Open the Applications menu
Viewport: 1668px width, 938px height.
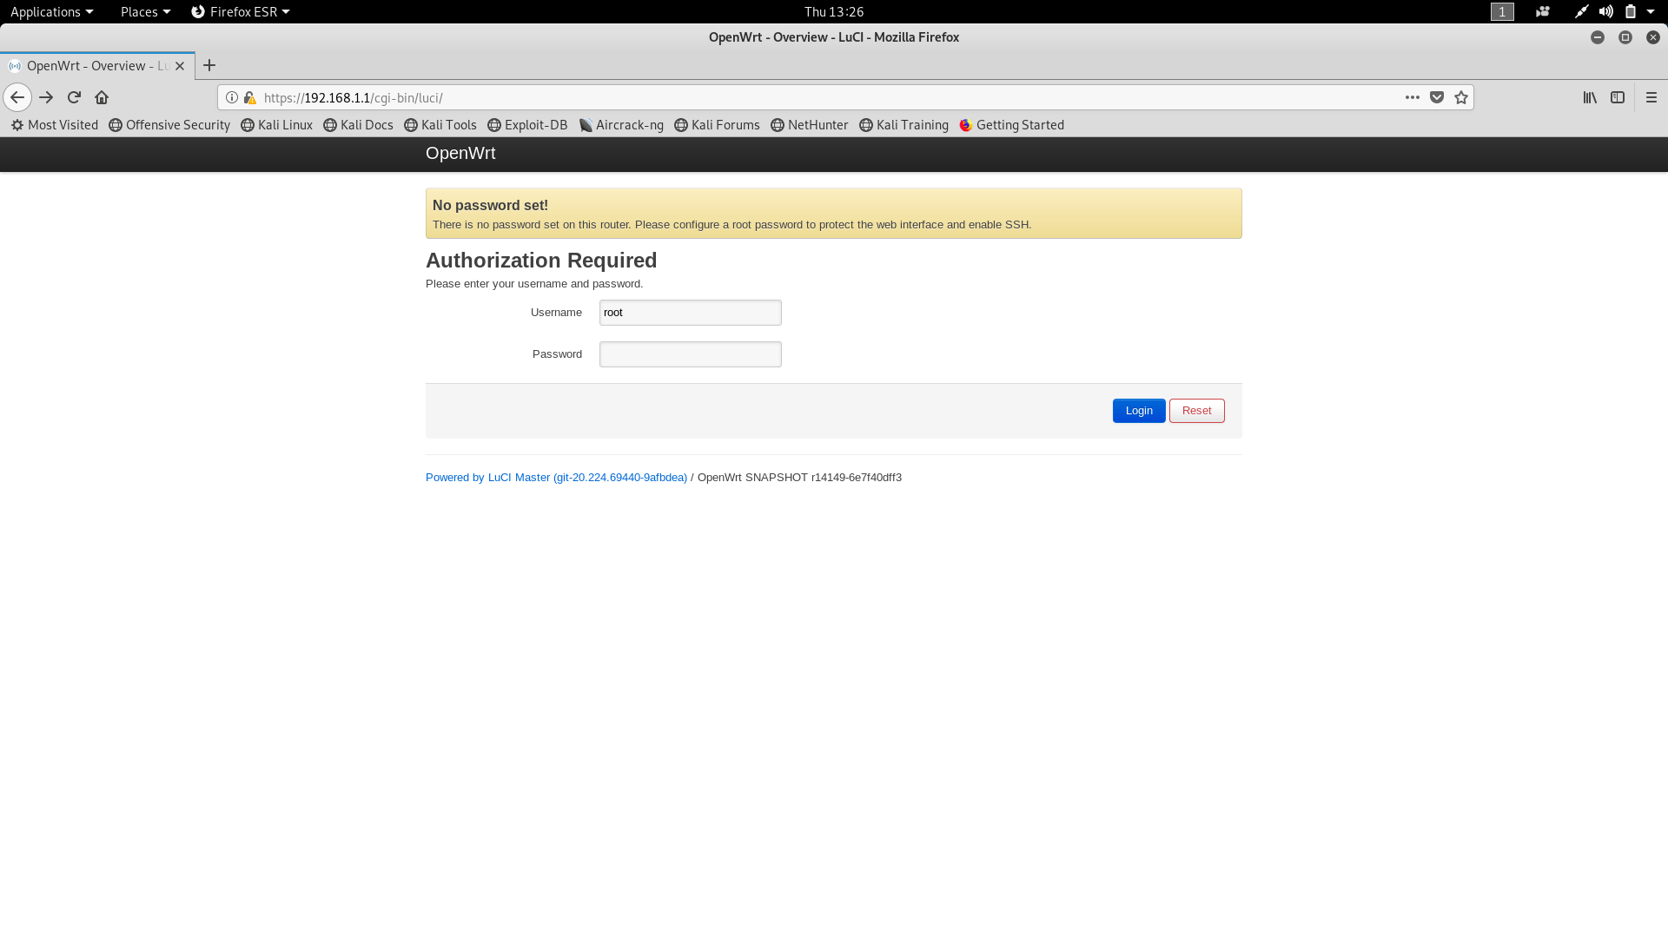(x=51, y=11)
